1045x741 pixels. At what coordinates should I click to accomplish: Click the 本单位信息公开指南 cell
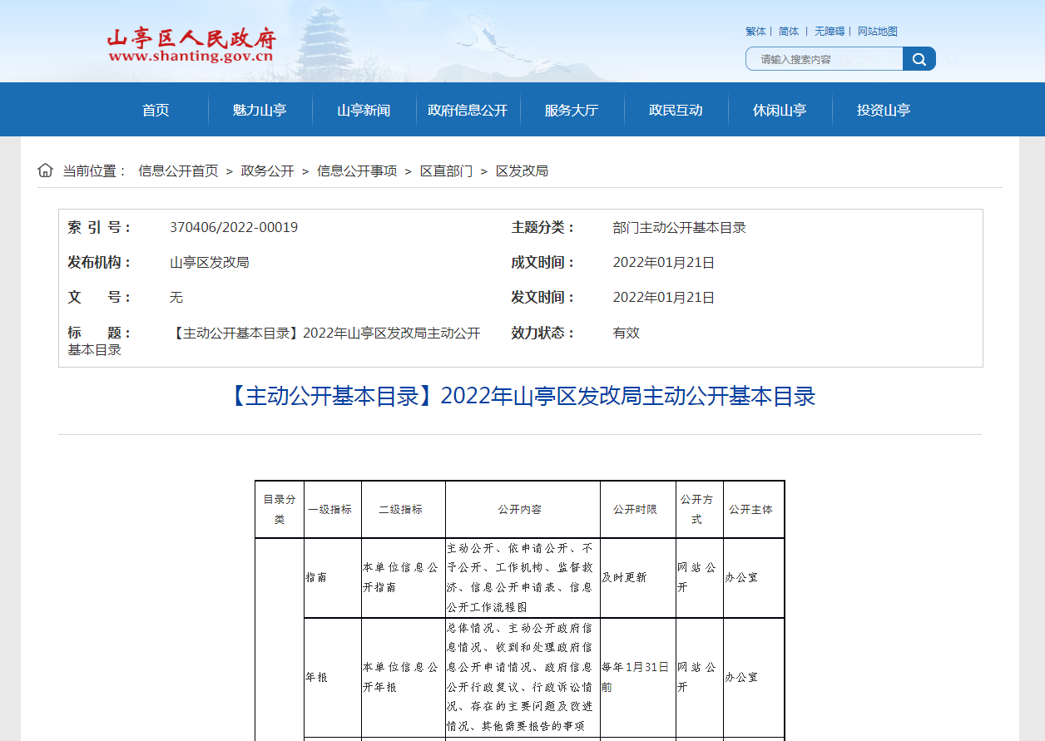[404, 577]
